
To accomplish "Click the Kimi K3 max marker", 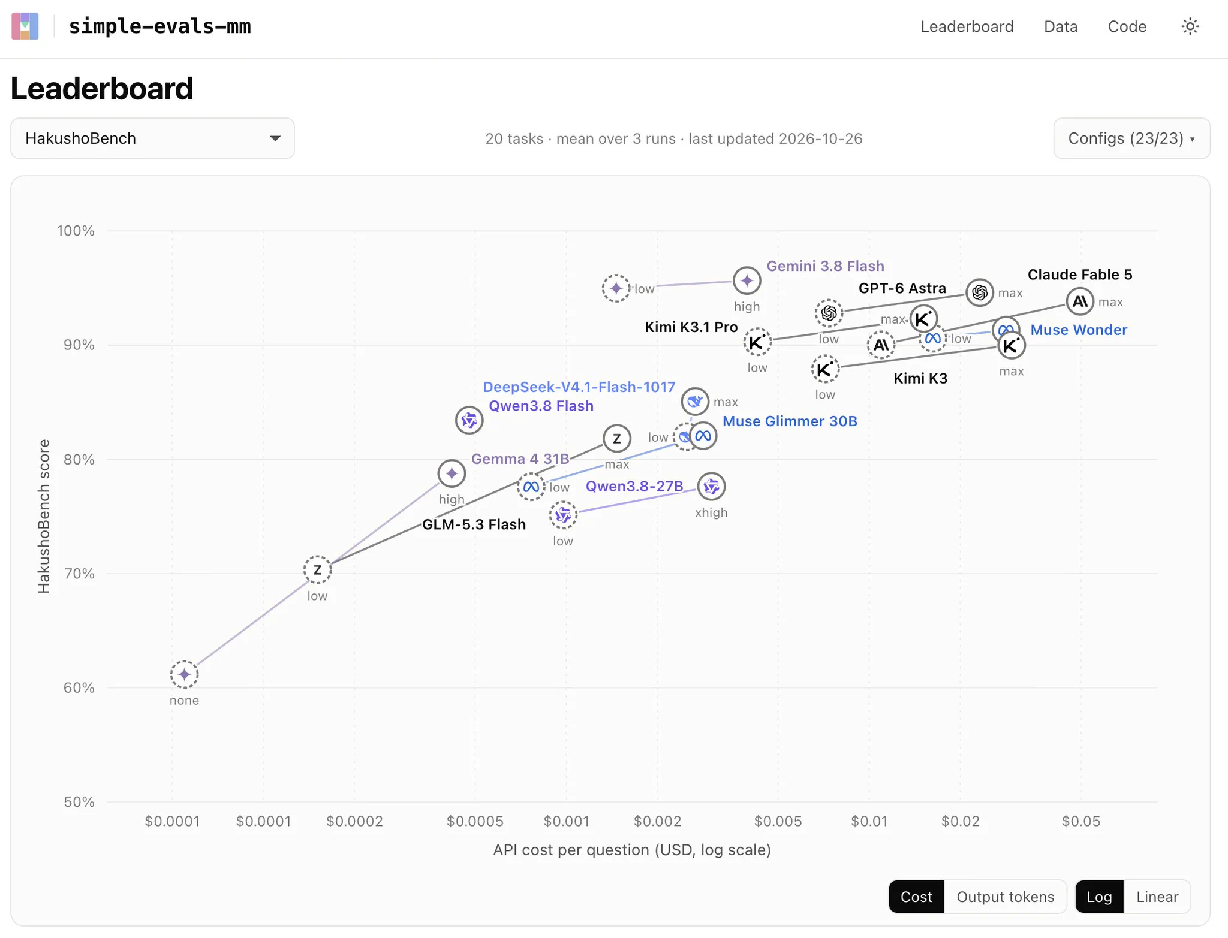I will [1012, 346].
